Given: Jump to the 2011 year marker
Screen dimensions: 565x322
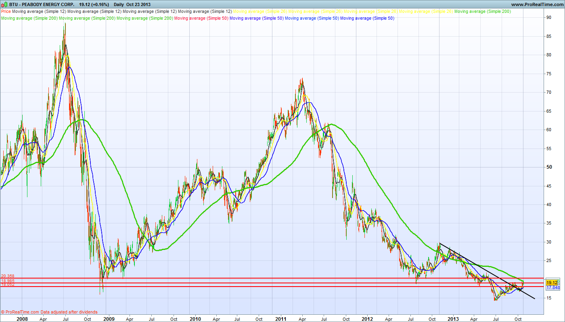Looking at the screenshot, I should (x=281, y=319).
